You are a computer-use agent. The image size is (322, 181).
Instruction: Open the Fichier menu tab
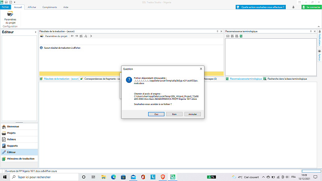pos(5,7)
